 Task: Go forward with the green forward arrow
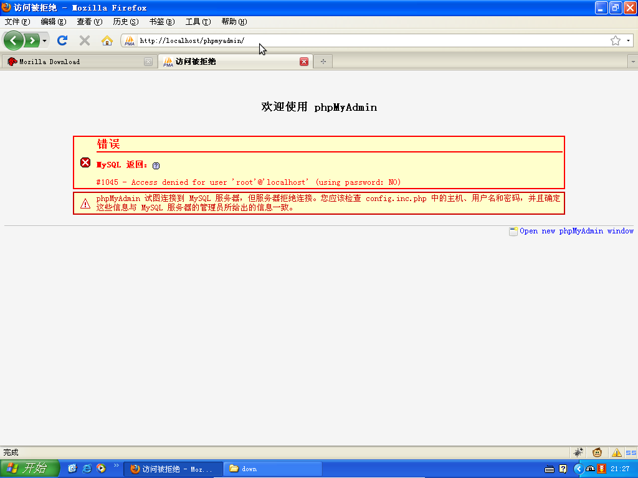(32, 40)
